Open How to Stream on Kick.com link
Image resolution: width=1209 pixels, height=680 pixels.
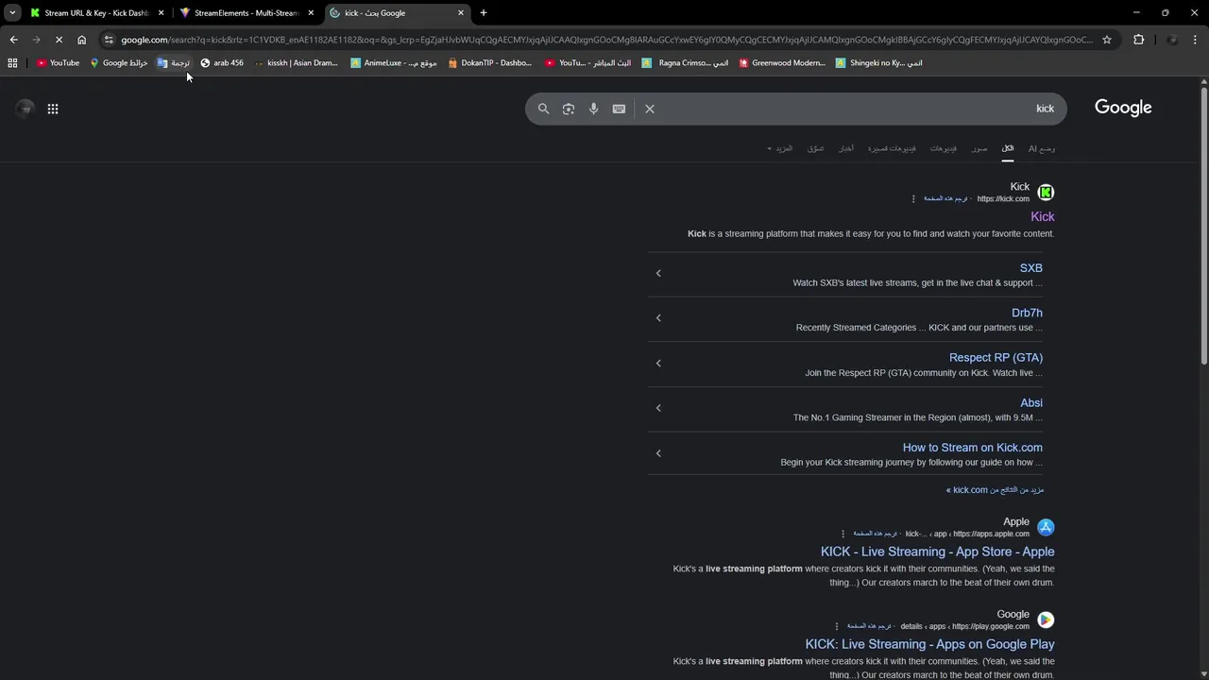(x=973, y=448)
